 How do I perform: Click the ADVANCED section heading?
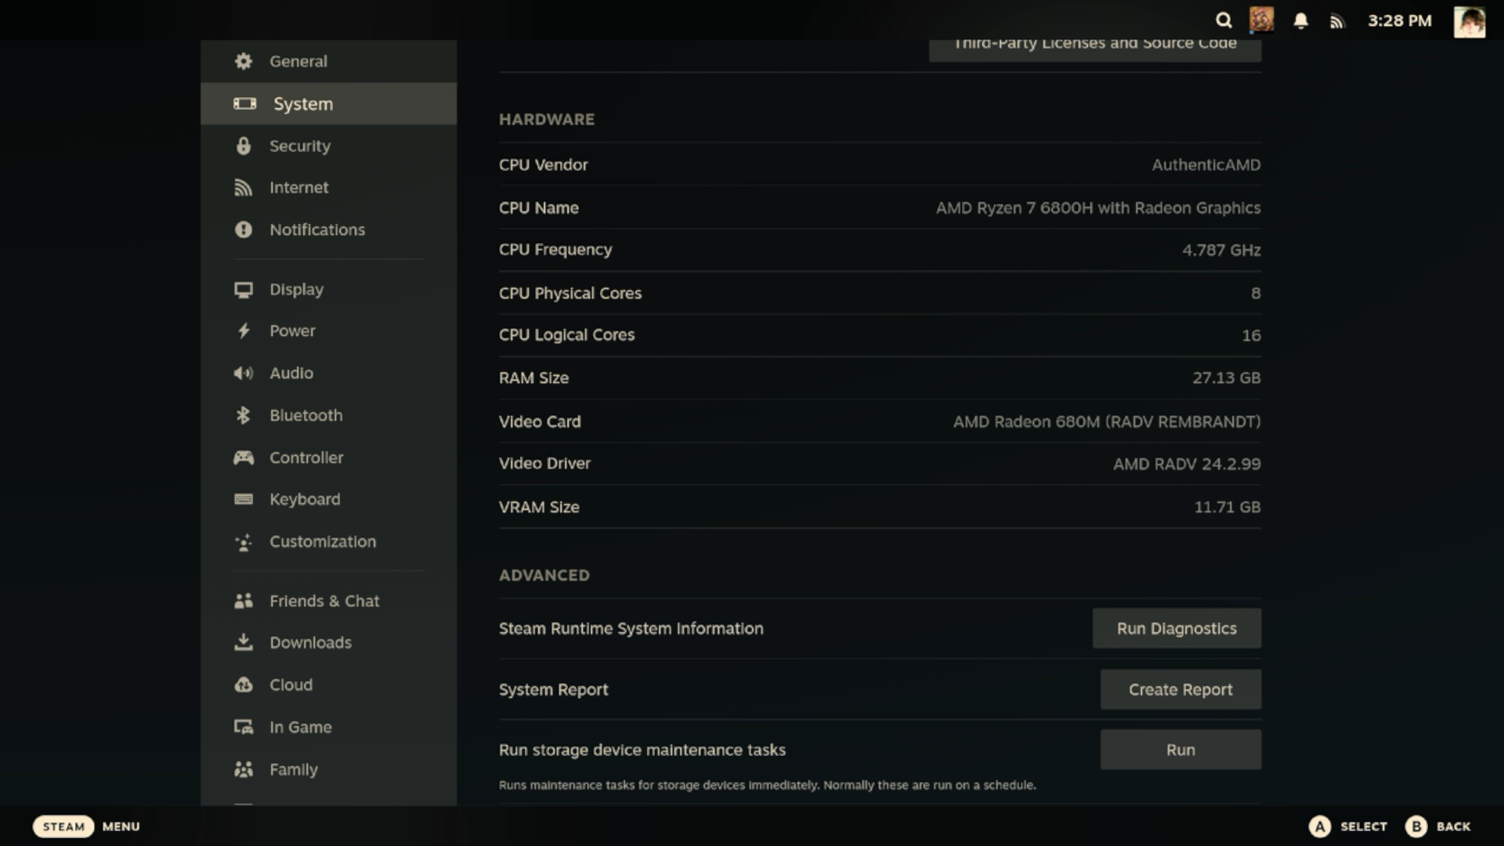coord(544,575)
